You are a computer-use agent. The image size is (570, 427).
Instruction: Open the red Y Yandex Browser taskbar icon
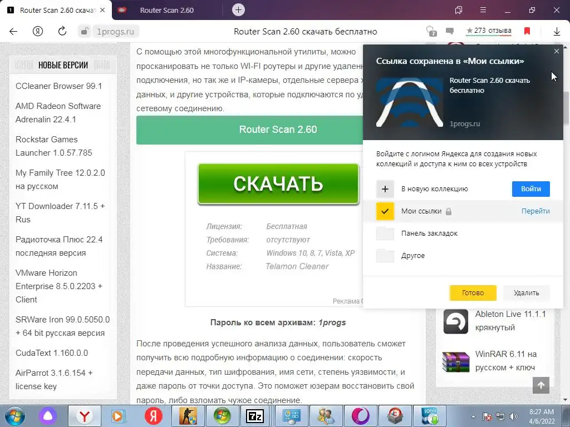tap(85, 416)
